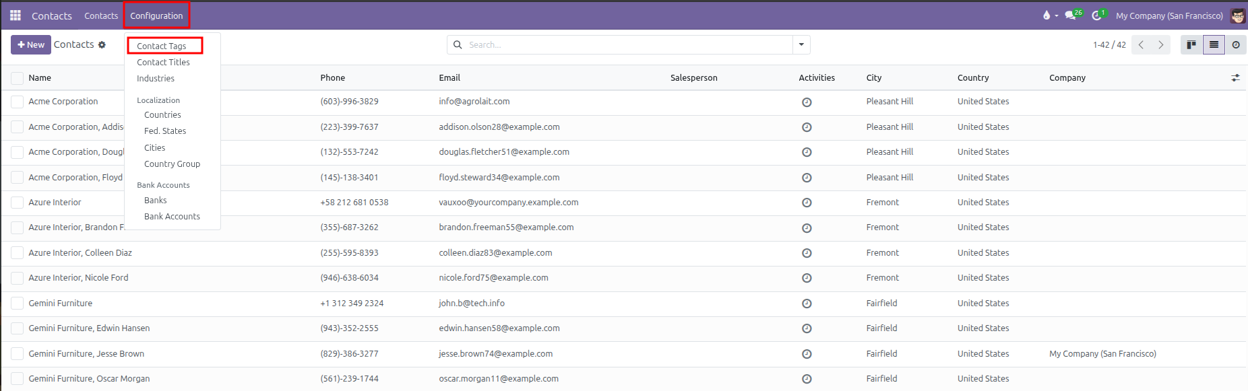Click activity clock for Jesse Brown row
This screenshot has width=1248, height=391.
807,354
